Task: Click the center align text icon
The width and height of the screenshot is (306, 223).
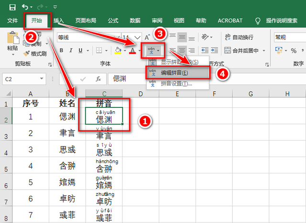Action: click(x=182, y=51)
